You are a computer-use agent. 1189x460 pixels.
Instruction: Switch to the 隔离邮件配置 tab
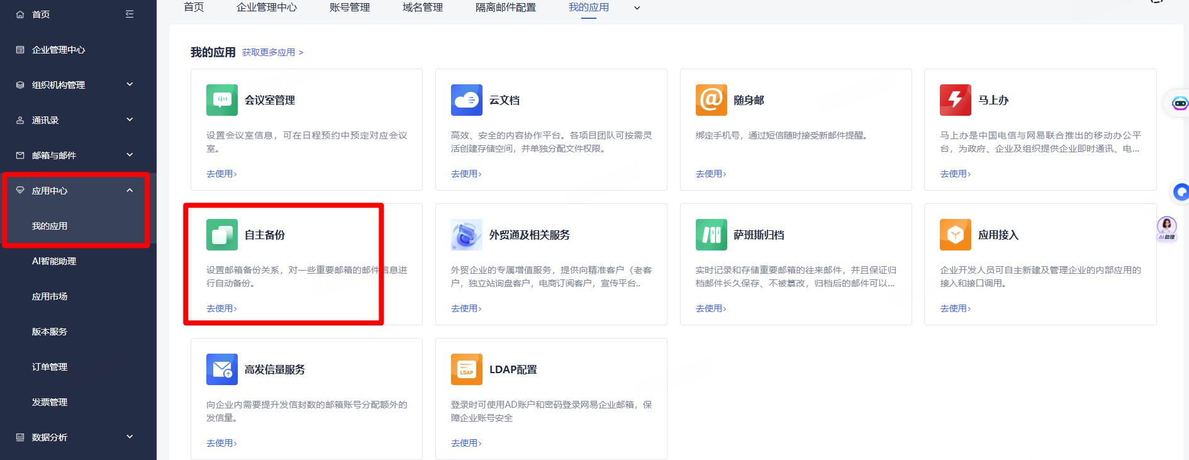point(506,8)
